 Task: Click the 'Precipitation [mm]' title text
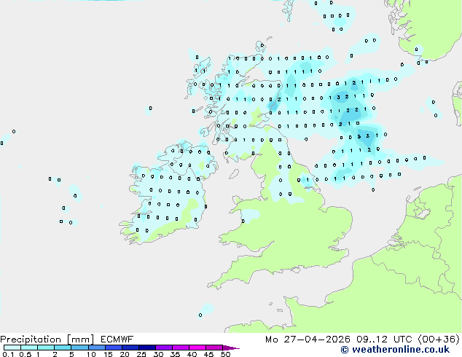pyautogui.click(x=47, y=340)
